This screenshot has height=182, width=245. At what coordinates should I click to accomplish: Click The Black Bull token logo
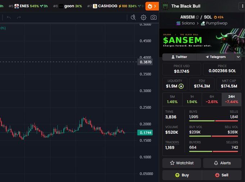165,6
